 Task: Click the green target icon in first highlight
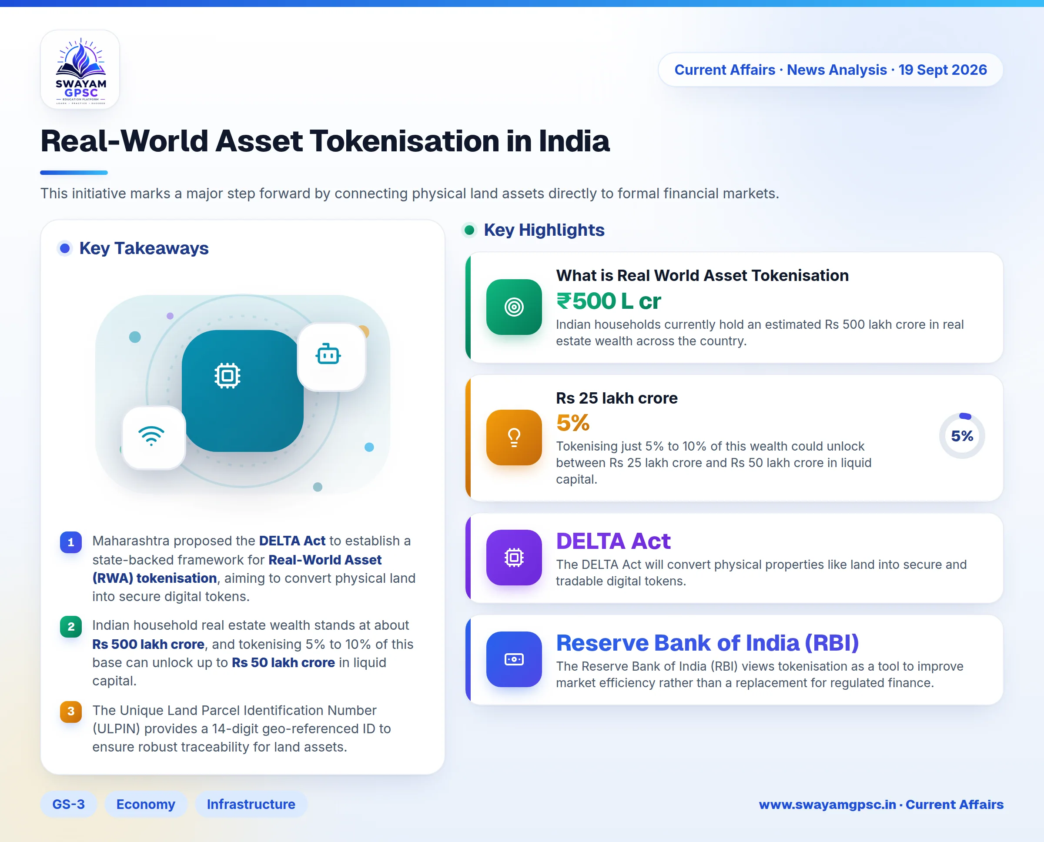(x=514, y=307)
